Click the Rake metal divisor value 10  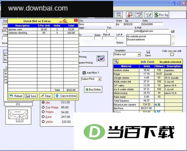(x=159, y=97)
